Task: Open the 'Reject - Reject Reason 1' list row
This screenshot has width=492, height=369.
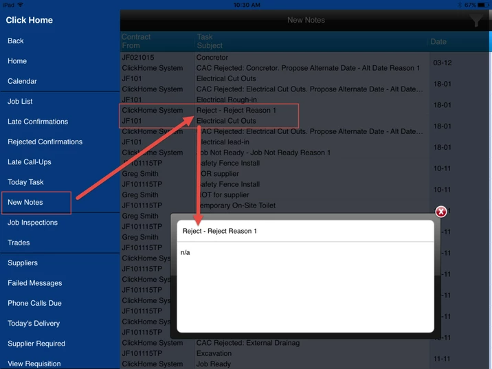Action: point(236,111)
